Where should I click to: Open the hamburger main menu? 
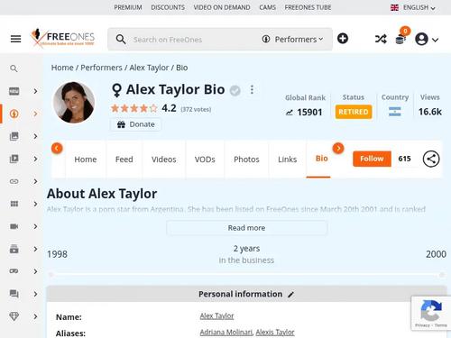(x=15, y=39)
